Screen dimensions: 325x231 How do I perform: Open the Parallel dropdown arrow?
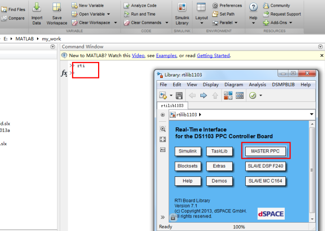(x=236, y=22)
